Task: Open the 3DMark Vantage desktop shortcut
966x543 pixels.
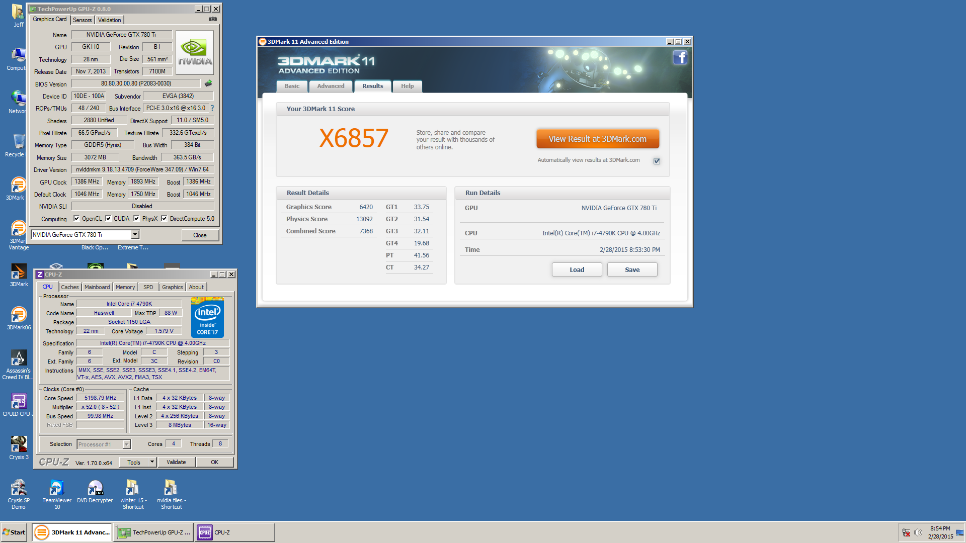Action: click(x=19, y=235)
